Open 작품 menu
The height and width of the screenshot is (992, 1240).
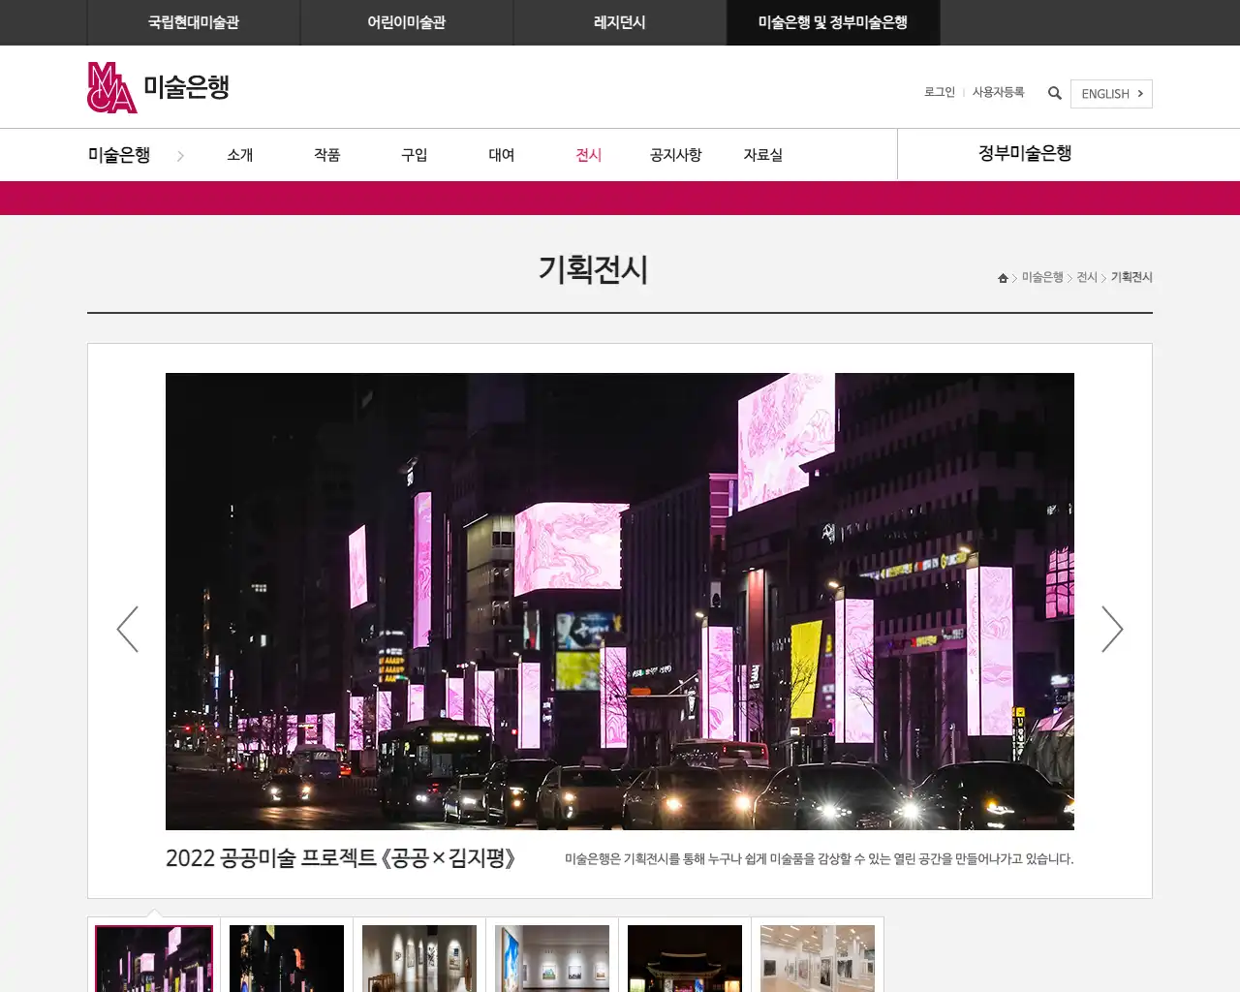click(327, 155)
